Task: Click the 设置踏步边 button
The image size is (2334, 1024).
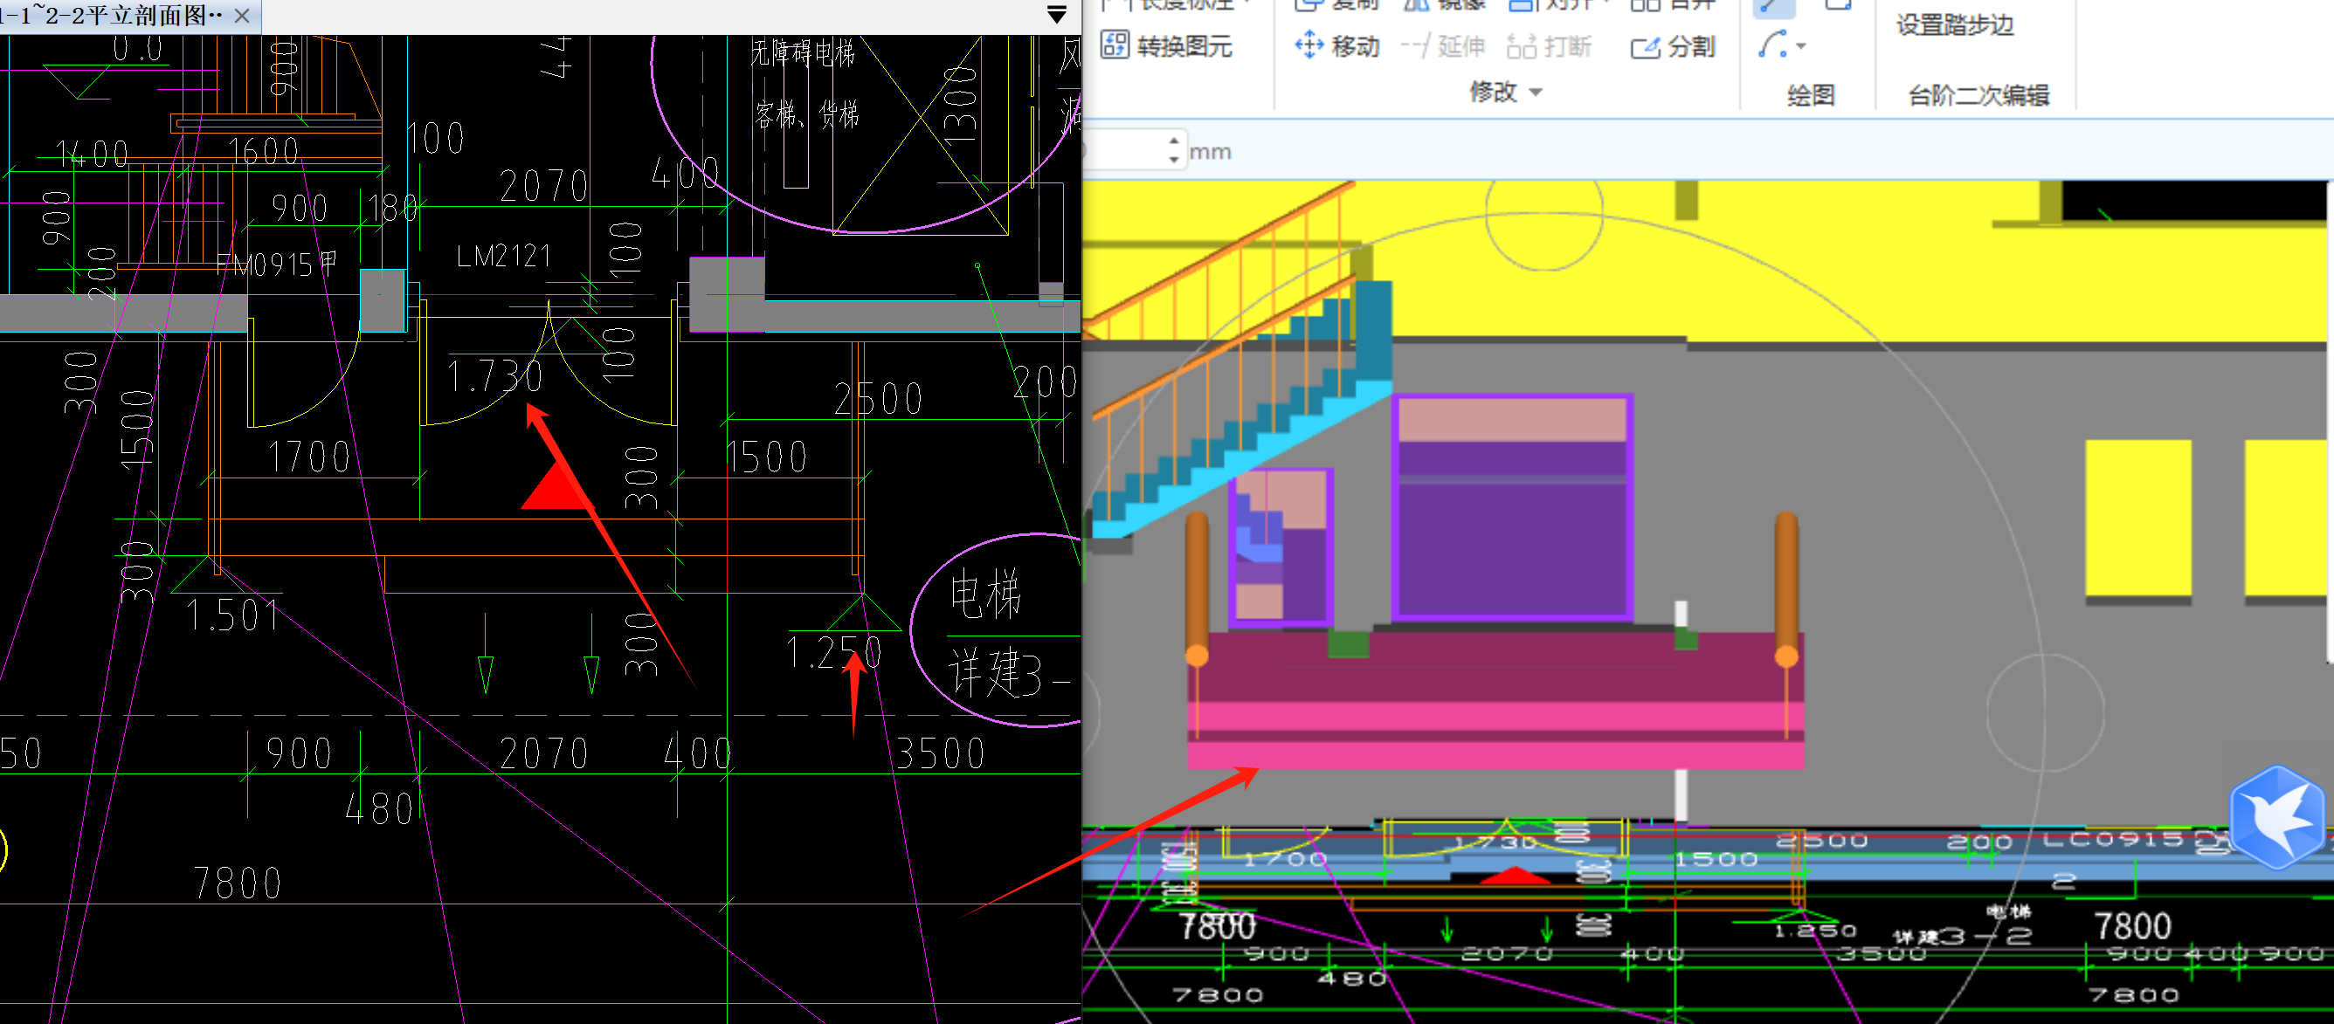Action: click(x=1954, y=24)
